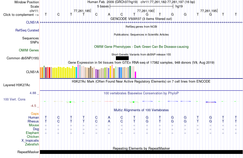Click 'Gene Expression in 54 tissues from GTEx' title
243x158 pixels.
pos(141,63)
